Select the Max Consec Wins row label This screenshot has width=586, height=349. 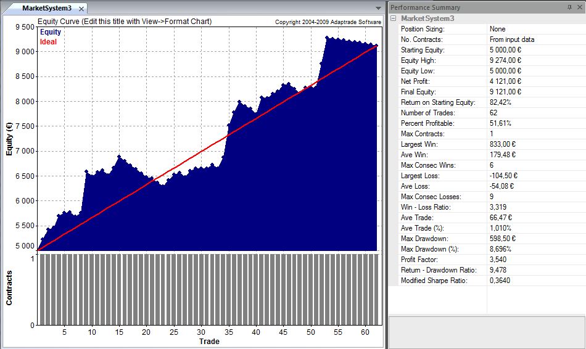click(428, 165)
